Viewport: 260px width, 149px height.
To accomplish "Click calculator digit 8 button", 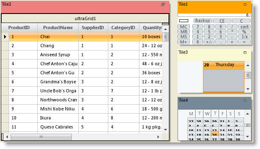I will click(209, 27).
